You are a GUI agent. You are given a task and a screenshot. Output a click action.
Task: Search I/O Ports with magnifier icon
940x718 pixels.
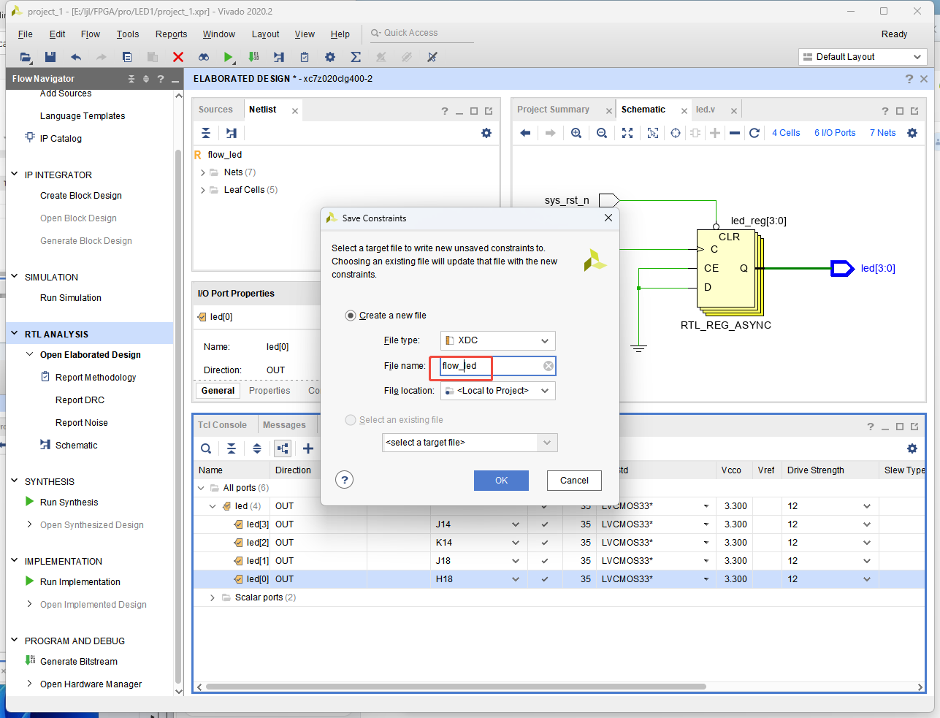pos(206,448)
